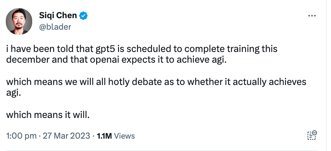
Task: Open the @blader handle link
Action: point(55,27)
